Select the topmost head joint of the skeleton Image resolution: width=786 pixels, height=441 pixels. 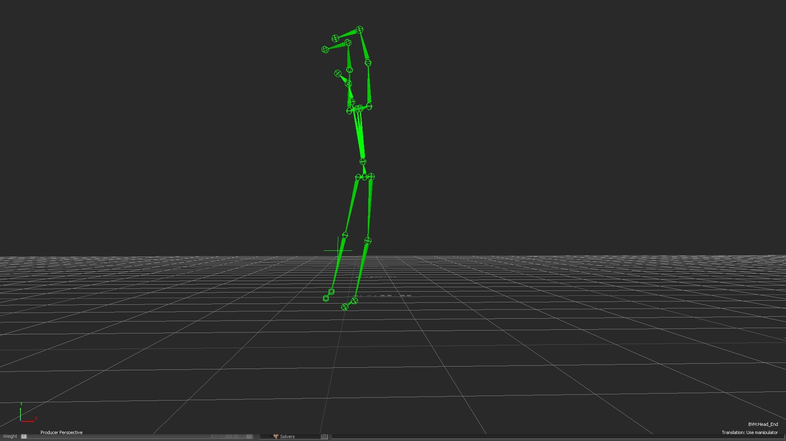pos(359,29)
